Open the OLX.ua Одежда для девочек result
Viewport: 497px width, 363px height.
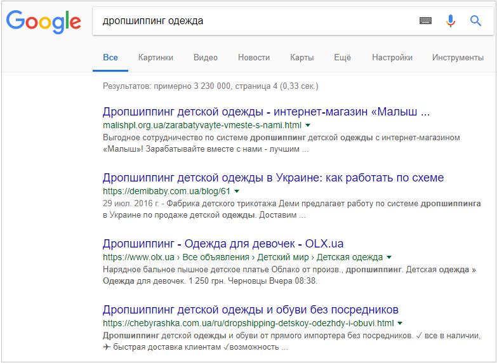coord(223,244)
